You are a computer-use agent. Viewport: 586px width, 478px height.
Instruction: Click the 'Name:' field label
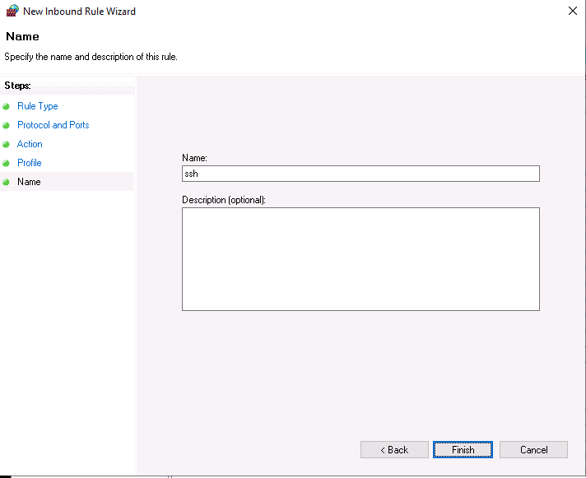pos(194,158)
